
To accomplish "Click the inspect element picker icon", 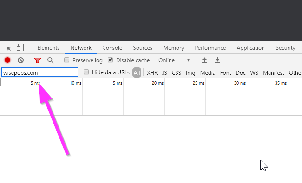I will [x=8, y=47].
